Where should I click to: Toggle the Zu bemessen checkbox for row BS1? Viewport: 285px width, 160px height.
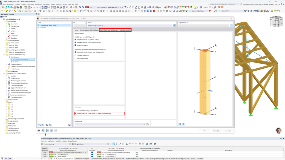[92, 152]
